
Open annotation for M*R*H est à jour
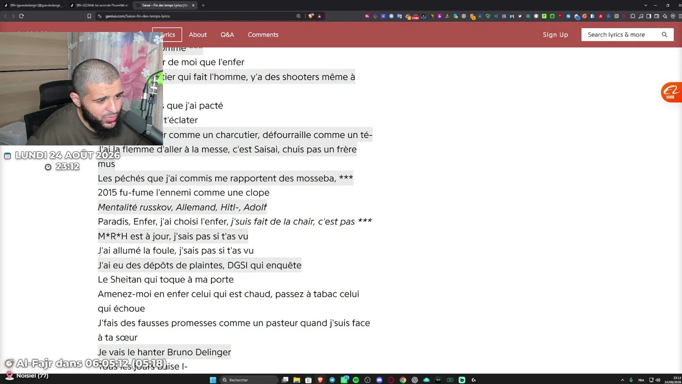[x=173, y=236]
